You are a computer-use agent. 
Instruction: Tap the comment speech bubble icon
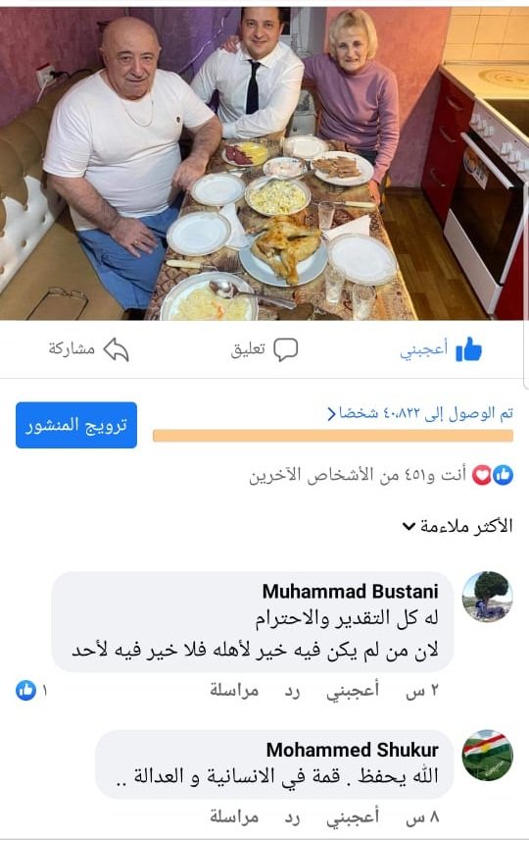[286, 349]
